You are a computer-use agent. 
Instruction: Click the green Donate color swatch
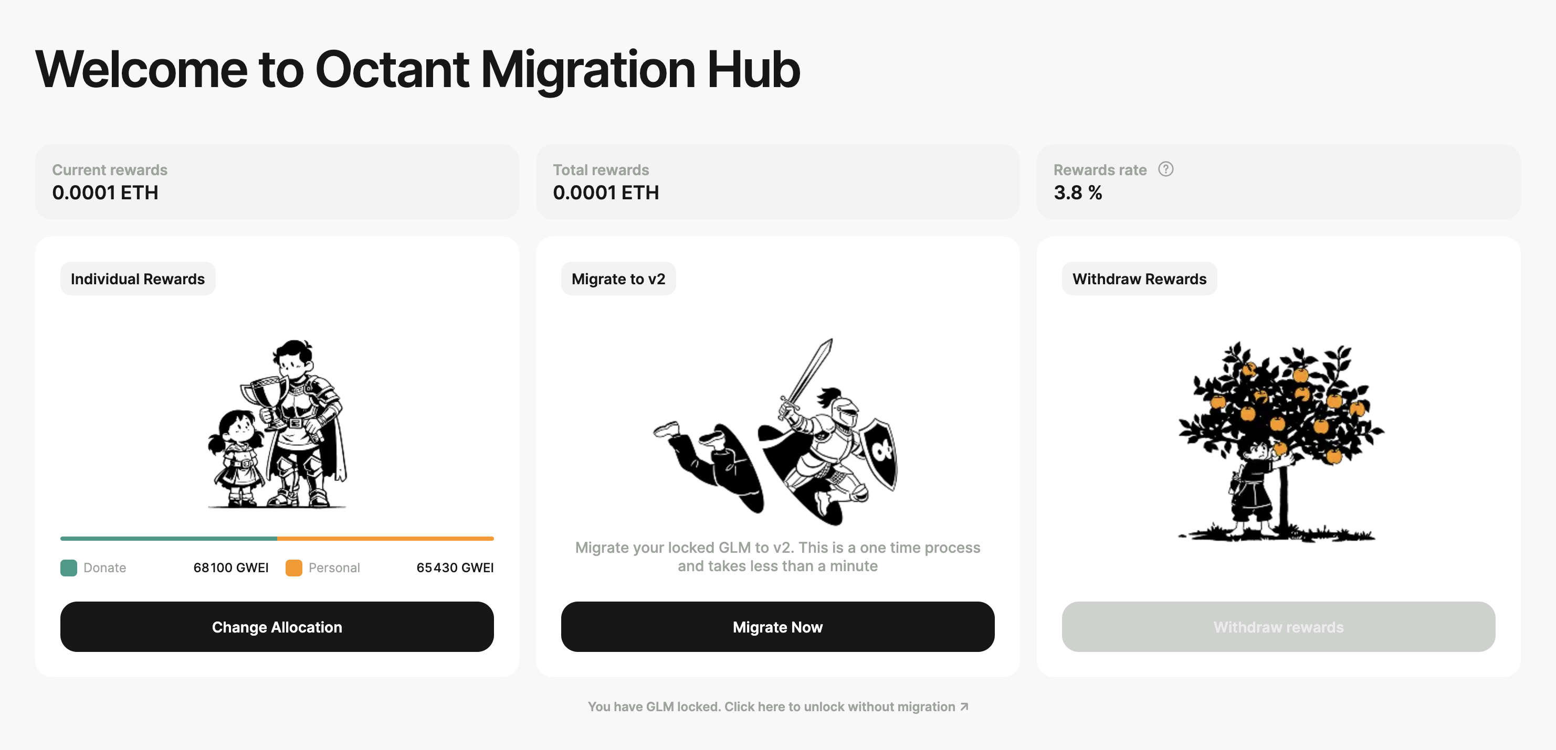point(69,568)
